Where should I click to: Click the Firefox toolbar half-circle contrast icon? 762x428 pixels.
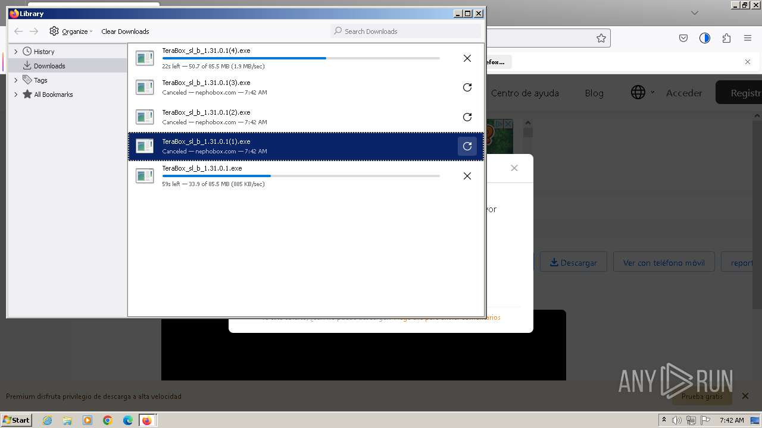[705, 38]
